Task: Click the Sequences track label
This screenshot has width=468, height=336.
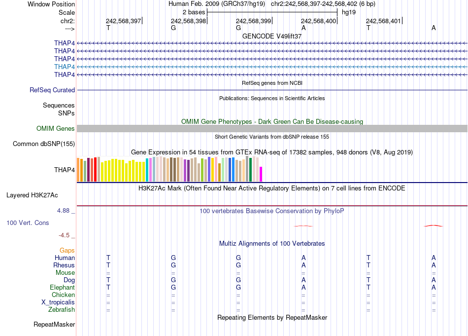Action: coord(59,105)
